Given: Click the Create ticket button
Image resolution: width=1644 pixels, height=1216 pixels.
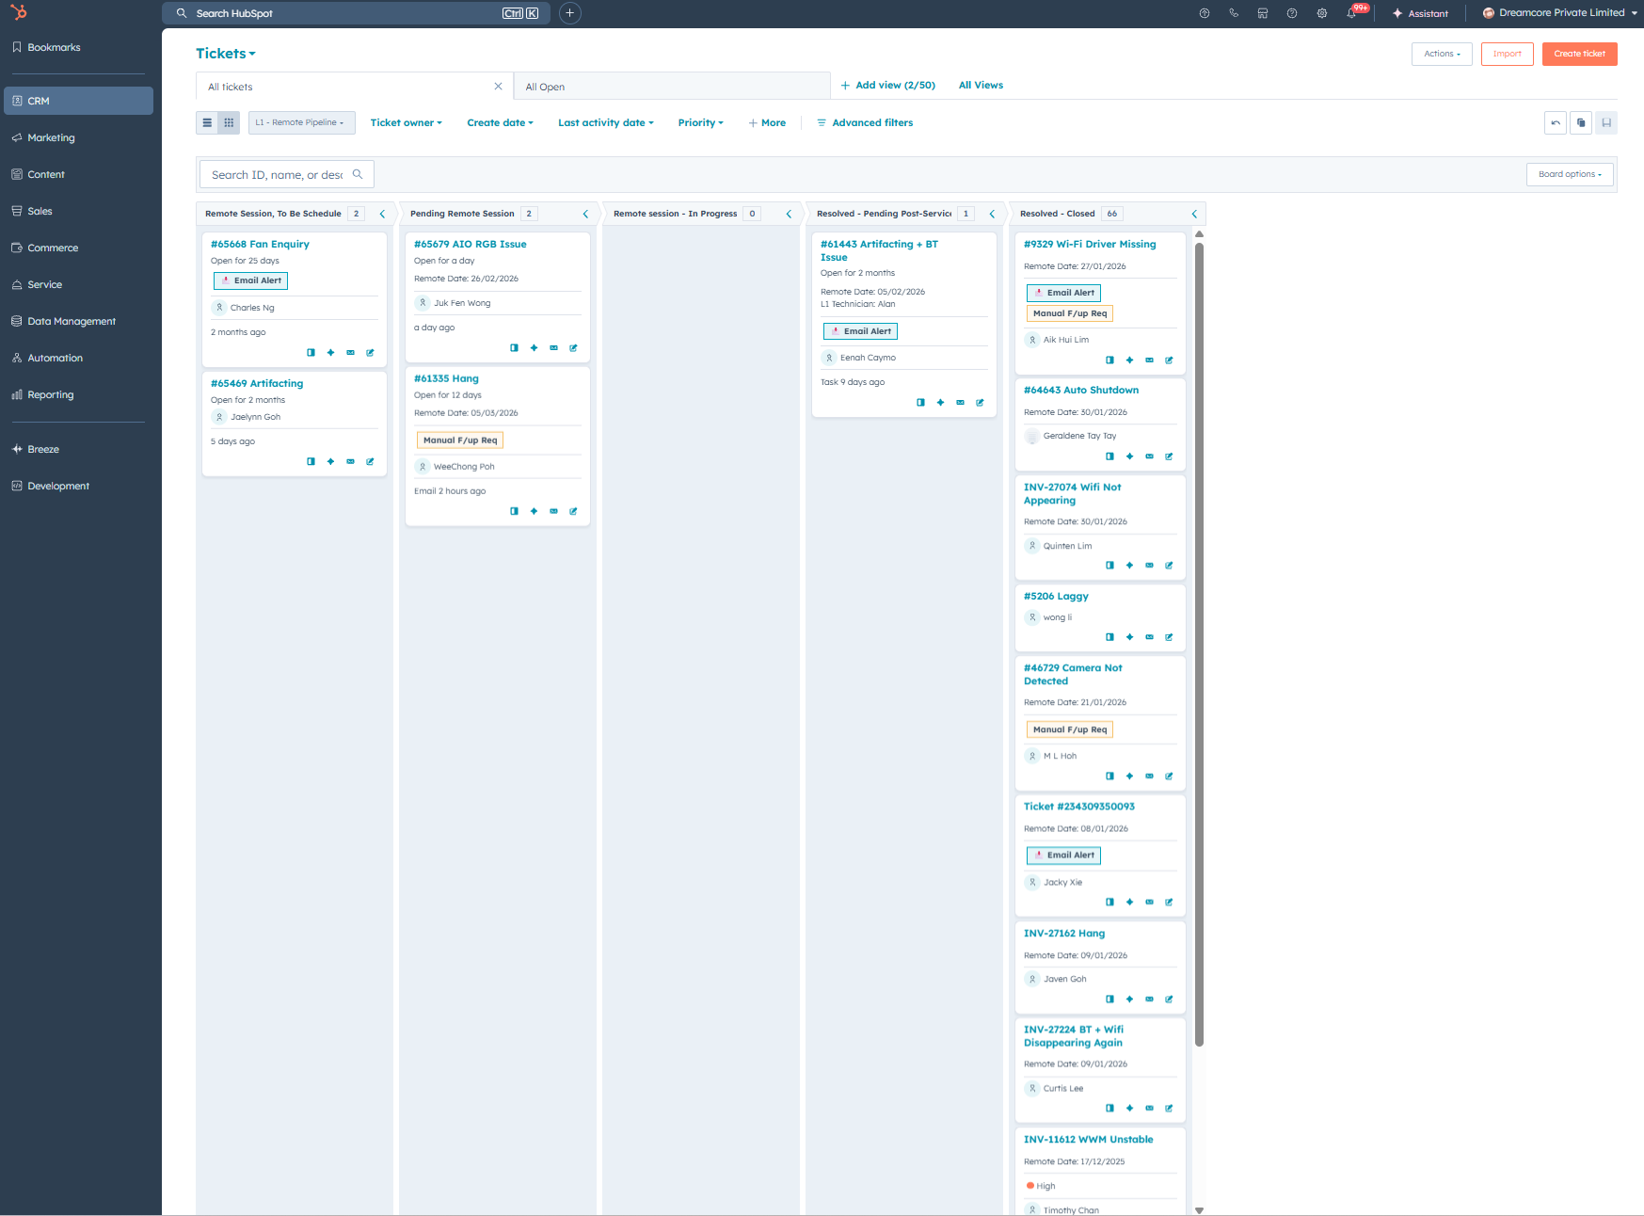Looking at the screenshot, I should point(1579,54).
